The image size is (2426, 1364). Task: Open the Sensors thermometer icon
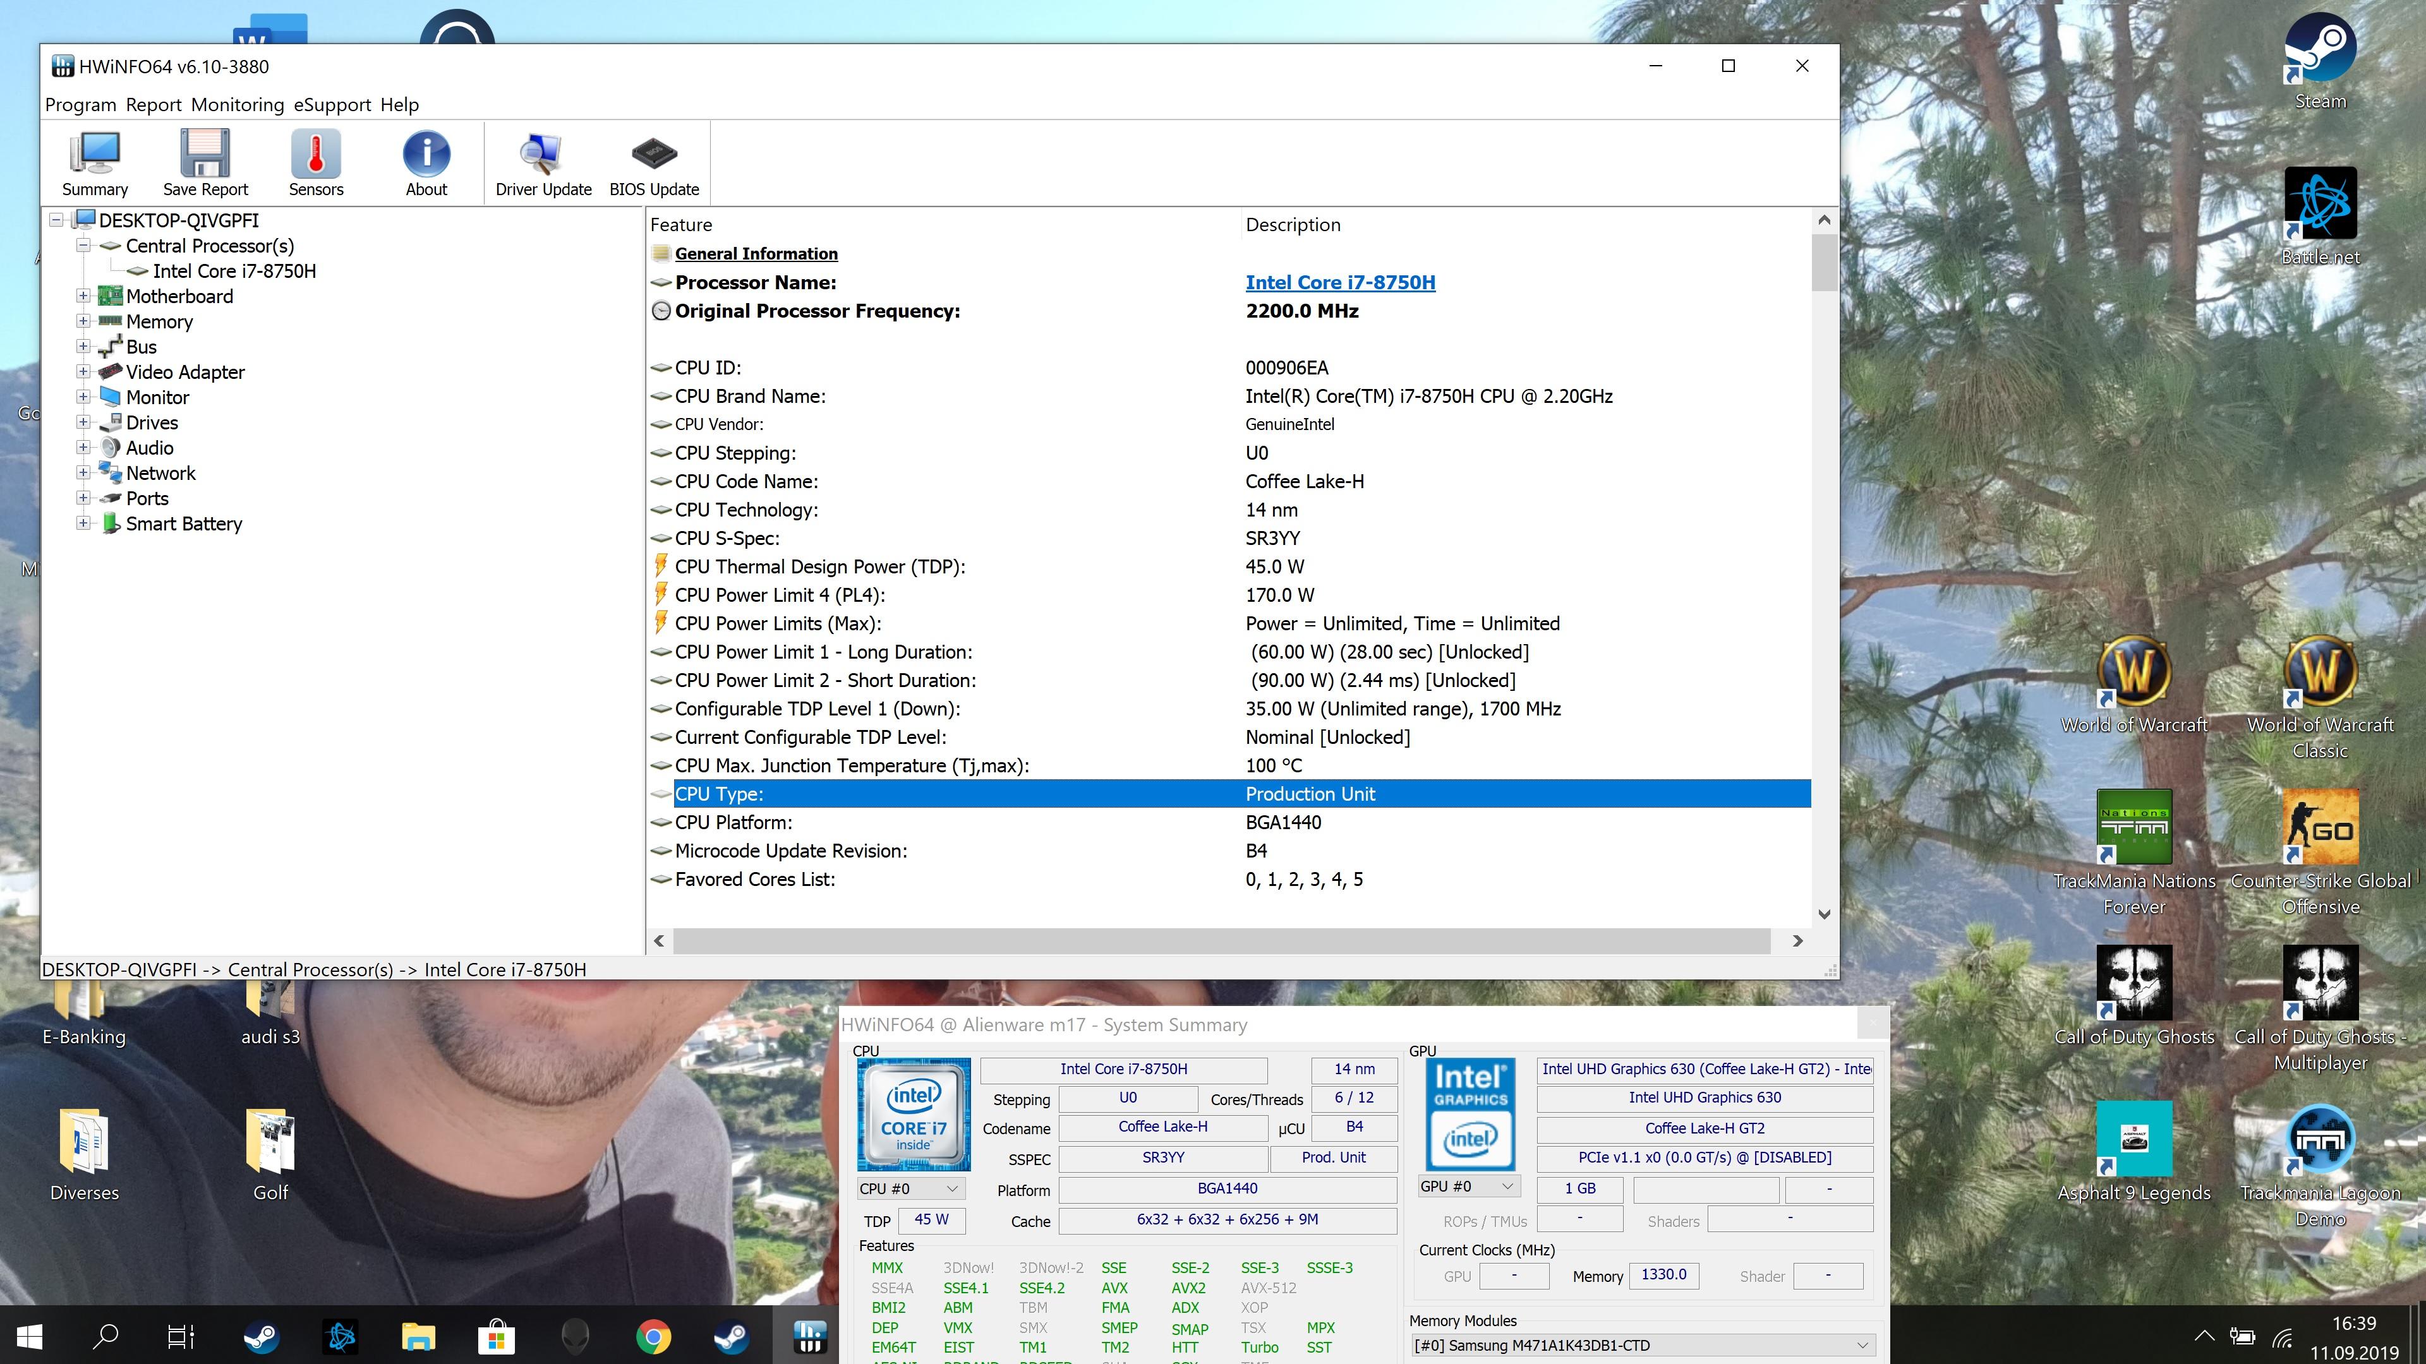315,162
